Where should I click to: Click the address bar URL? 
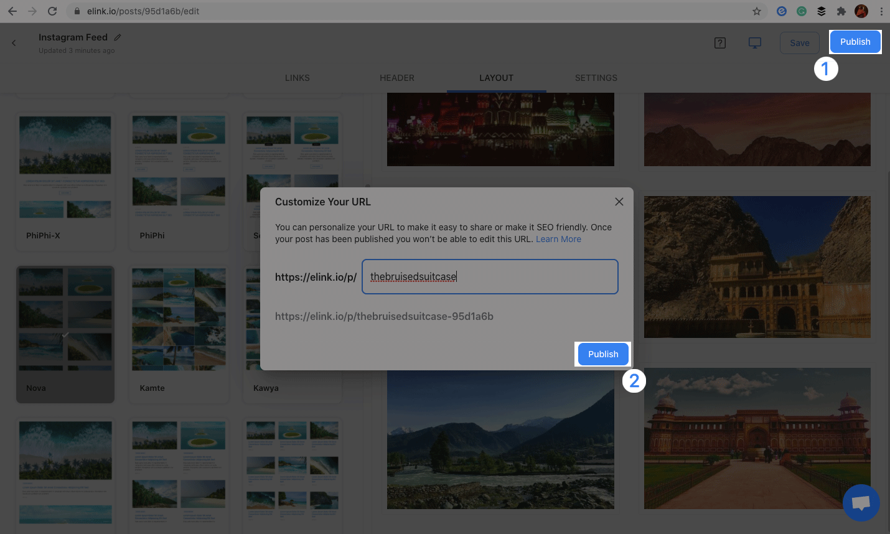coord(143,11)
